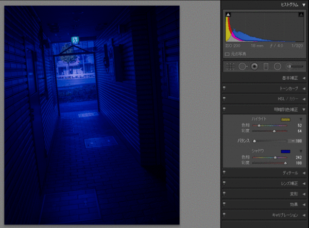Collapse the ハイライト section triangle
The width and height of the screenshot is (309, 228).
(x=301, y=119)
